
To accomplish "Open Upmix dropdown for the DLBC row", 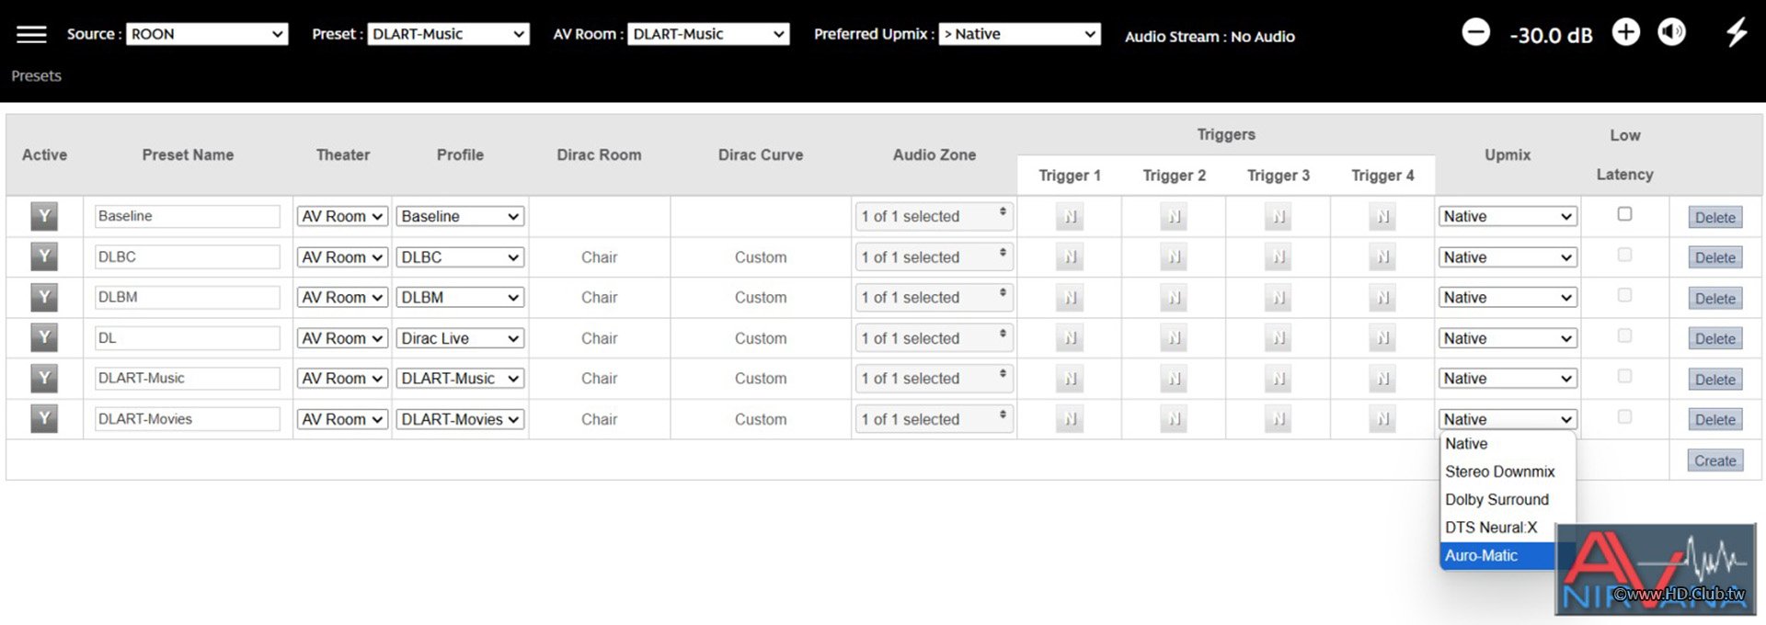I will pyautogui.click(x=1508, y=257).
